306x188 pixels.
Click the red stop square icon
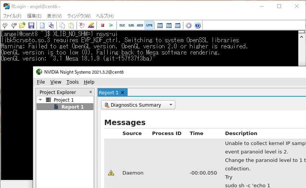(103, 25)
